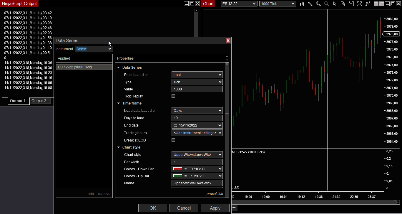The image size is (402, 214).
Task: Click the first gray link square in Chart title bar
Action: [x=376, y=4]
